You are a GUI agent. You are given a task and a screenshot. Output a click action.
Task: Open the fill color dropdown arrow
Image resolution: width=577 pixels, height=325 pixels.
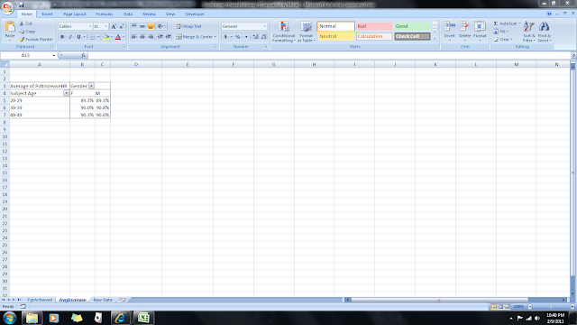tap(112, 37)
